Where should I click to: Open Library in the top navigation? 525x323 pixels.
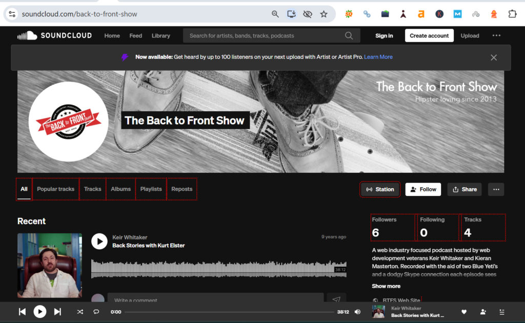tap(160, 35)
